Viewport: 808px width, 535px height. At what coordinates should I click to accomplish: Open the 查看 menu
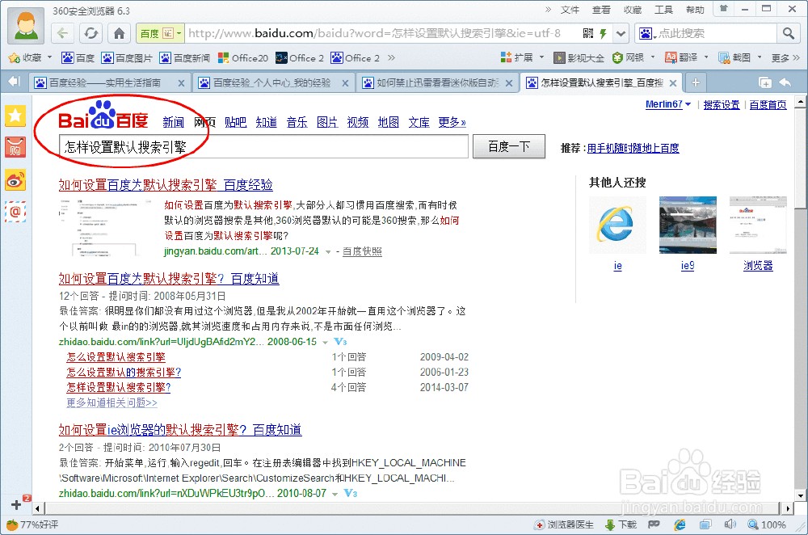(x=601, y=10)
